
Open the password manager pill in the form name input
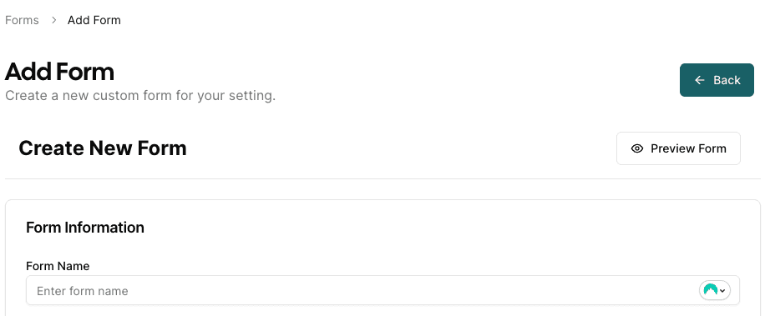point(715,290)
